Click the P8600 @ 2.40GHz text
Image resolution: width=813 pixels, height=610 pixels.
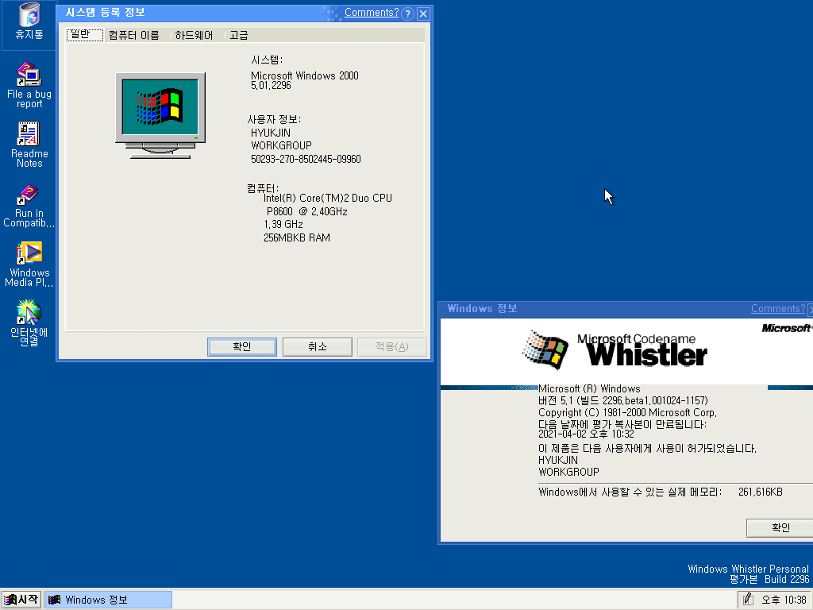[307, 211]
